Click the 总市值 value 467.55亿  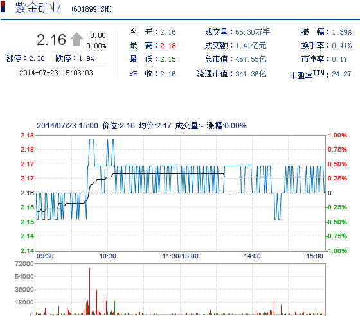coord(251,59)
